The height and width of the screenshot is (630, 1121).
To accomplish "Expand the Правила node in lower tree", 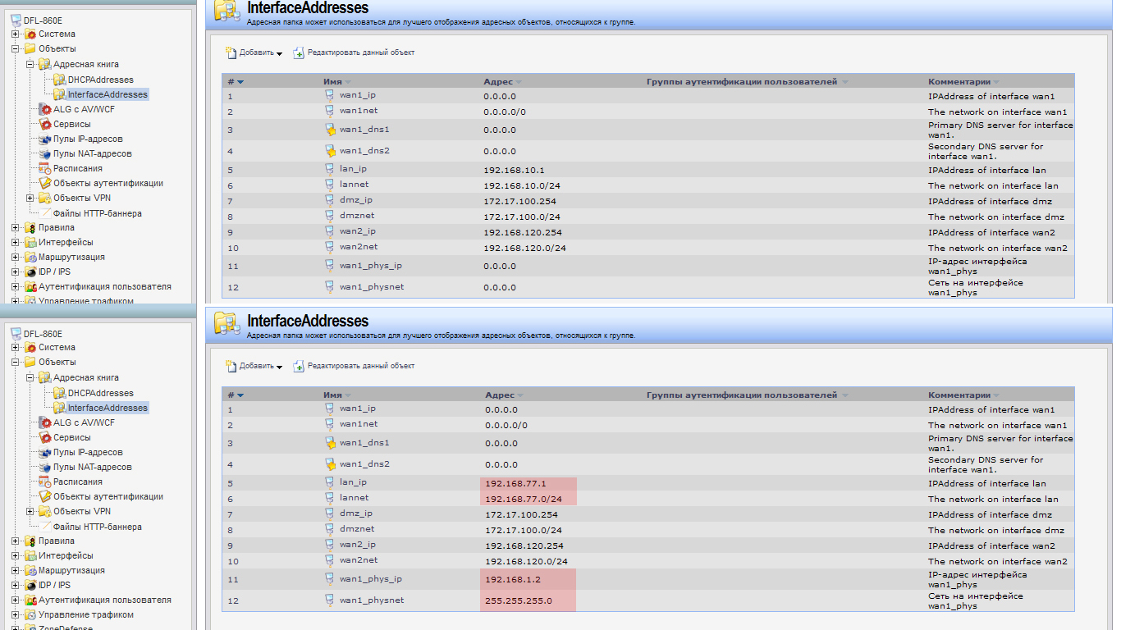I will click(x=16, y=541).
